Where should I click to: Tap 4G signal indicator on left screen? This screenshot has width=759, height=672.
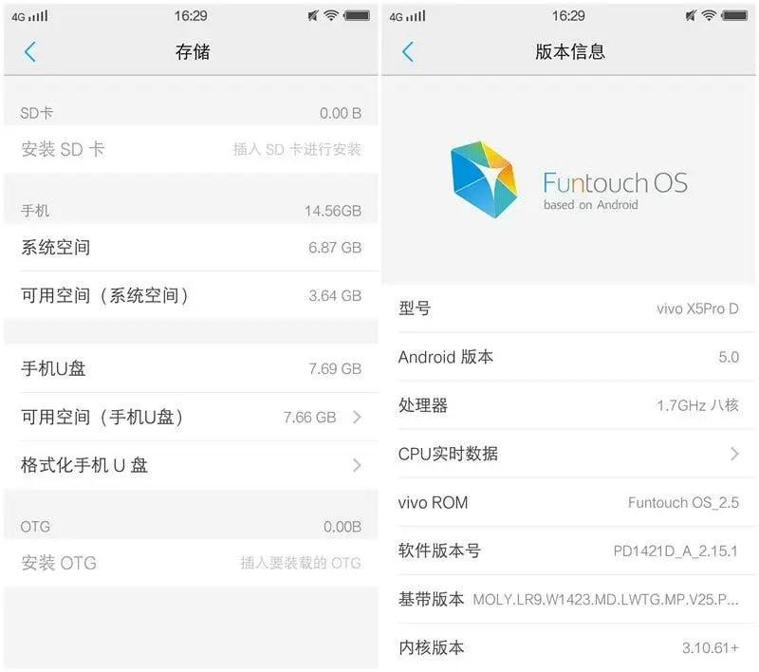[x=29, y=16]
